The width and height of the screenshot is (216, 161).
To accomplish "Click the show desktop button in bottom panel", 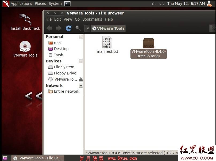I will [5, 158].
